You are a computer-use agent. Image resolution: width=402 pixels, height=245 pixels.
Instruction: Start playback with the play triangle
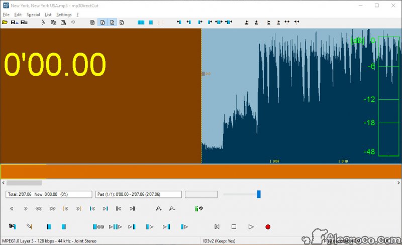[x=251, y=226]
